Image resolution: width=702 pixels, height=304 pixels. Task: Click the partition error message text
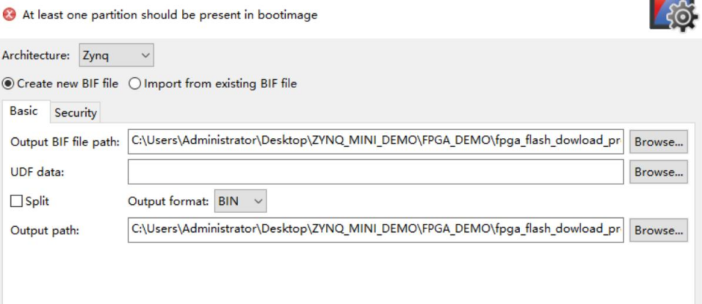point(170,15)
